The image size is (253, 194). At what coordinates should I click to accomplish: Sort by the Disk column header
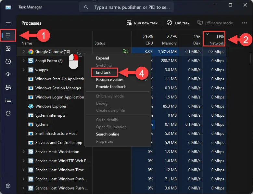191,39
